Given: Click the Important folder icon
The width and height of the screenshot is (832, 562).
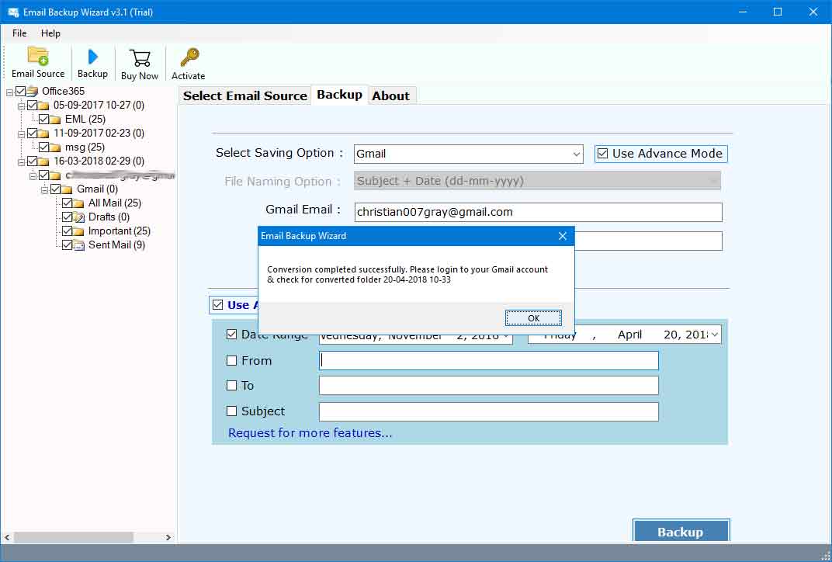Looking at the screenshot, I should pos(78,231).
